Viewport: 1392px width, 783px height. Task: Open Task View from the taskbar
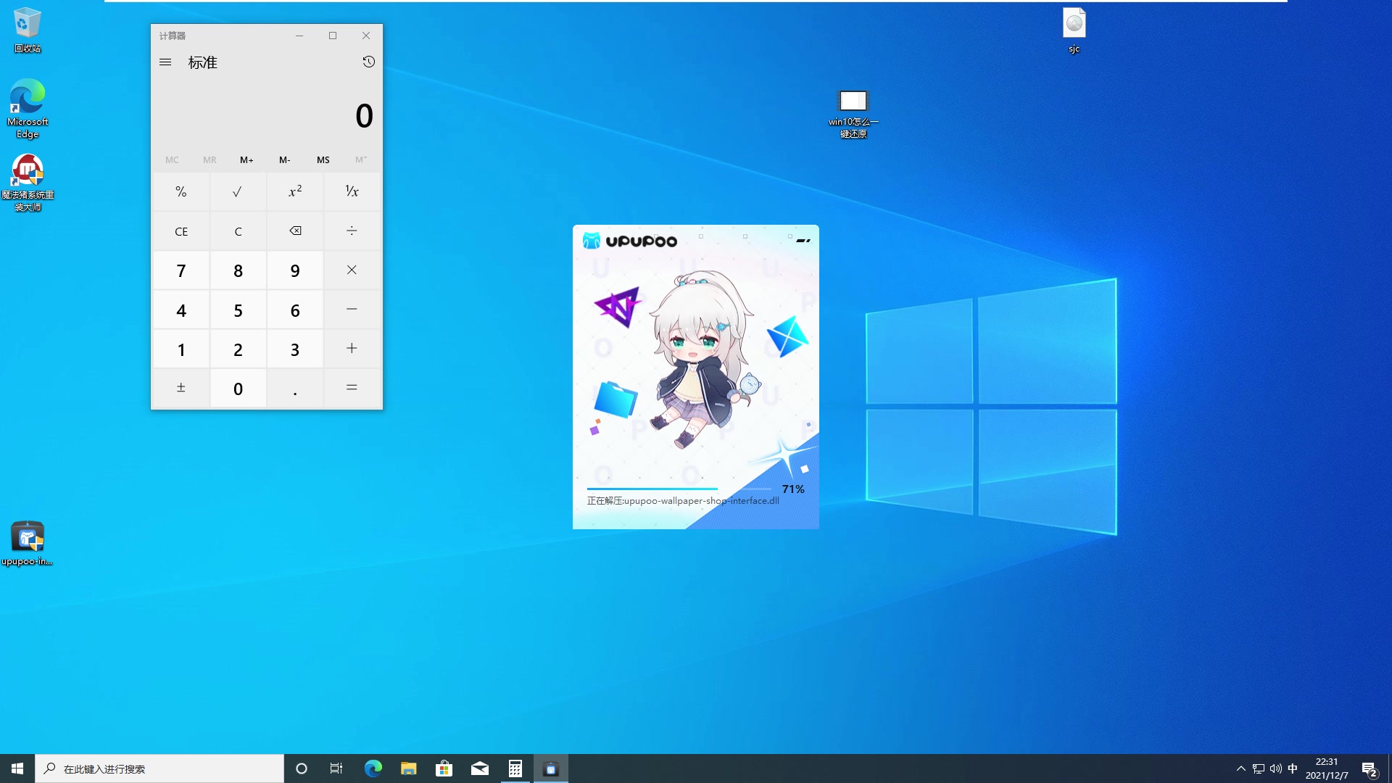[x=336, y=768]
